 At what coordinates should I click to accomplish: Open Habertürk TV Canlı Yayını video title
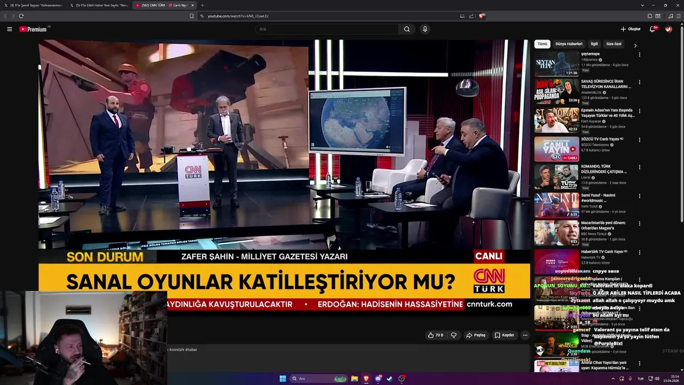pos(604,251)
